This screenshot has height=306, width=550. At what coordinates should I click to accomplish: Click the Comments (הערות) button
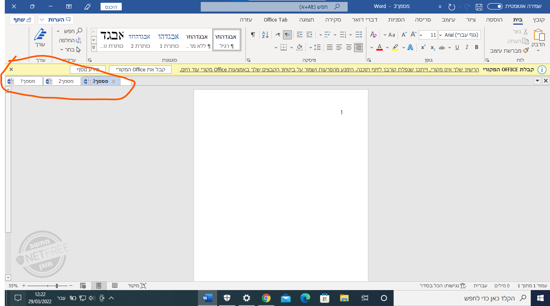click(56, 20)
